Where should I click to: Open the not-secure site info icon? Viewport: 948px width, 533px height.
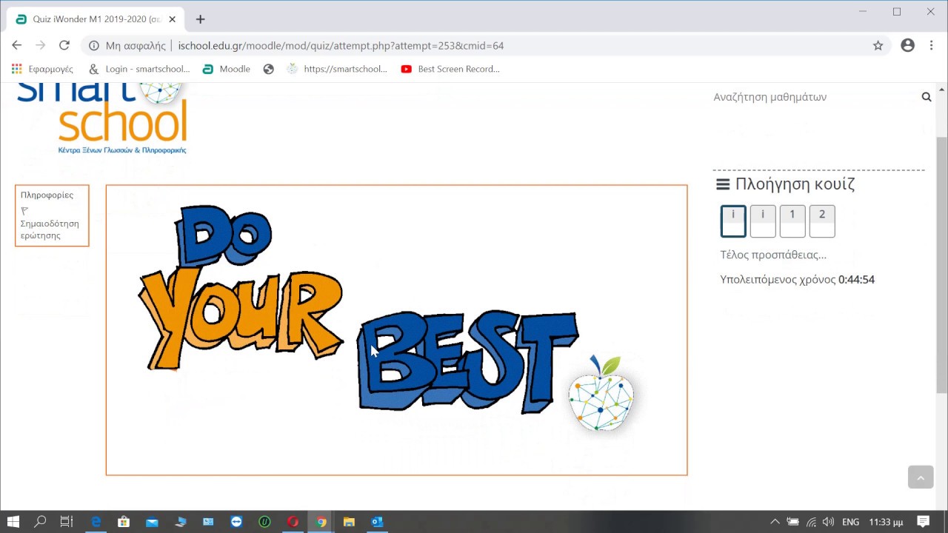[94, 46]
